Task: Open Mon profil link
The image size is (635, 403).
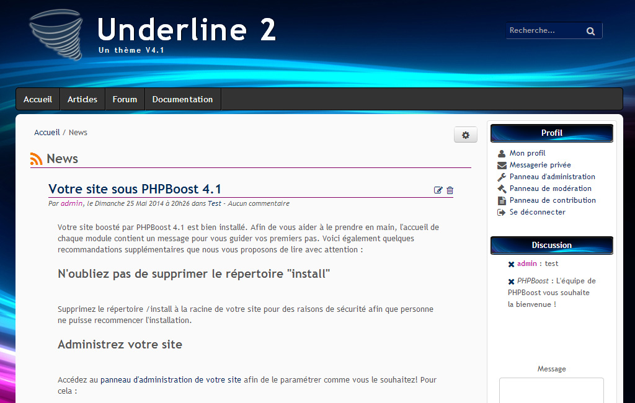Action: 527,153
